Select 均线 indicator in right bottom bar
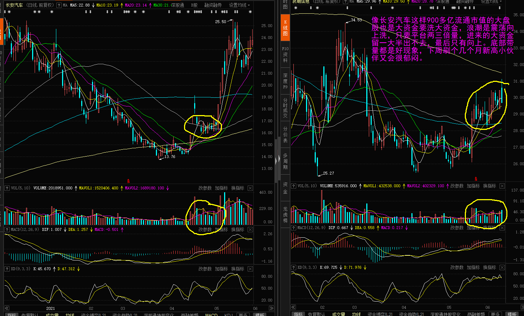The image size is (524, 316). [356, 314]
